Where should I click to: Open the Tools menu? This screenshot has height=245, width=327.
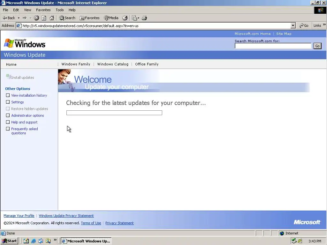click(x=59, y=10)
